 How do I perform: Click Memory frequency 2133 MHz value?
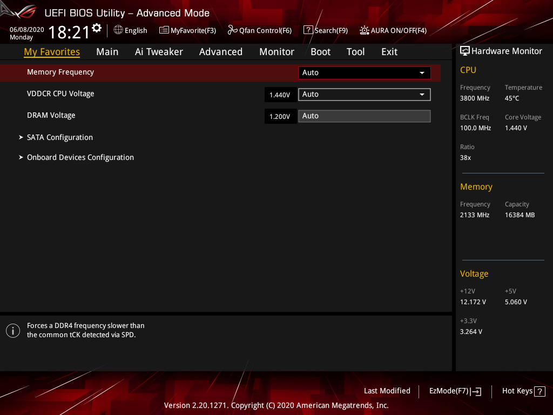point(474,215)
